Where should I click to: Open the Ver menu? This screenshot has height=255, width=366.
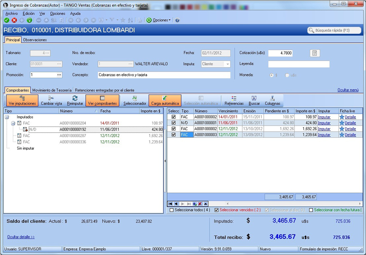(42, 14)
